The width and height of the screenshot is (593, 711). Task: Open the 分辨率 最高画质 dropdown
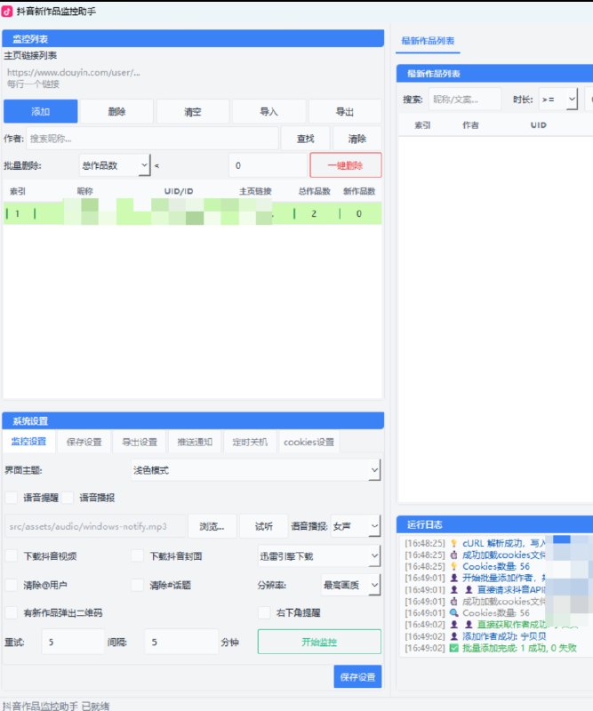(x=350, y=585)
